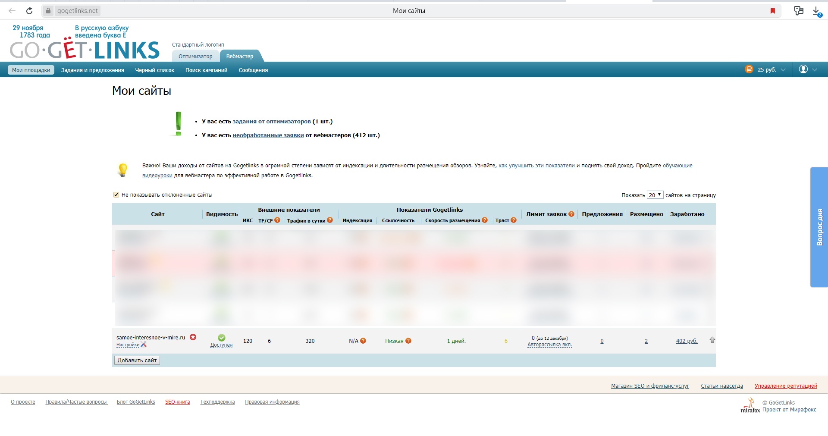828x436 pixels.
Task: Uncheck 'Не показывать отклоненные сайты'
Action: pos(116,195)
